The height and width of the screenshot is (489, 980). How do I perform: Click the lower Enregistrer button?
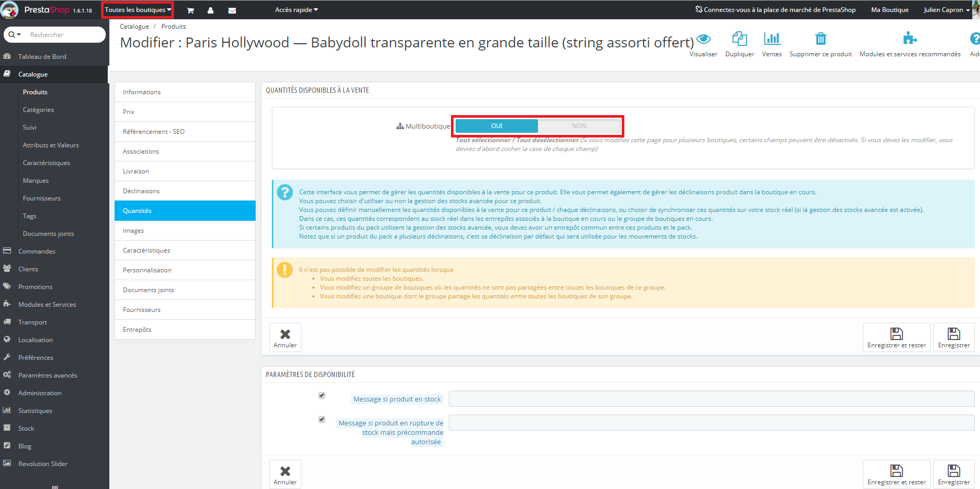tap(954, 474)
